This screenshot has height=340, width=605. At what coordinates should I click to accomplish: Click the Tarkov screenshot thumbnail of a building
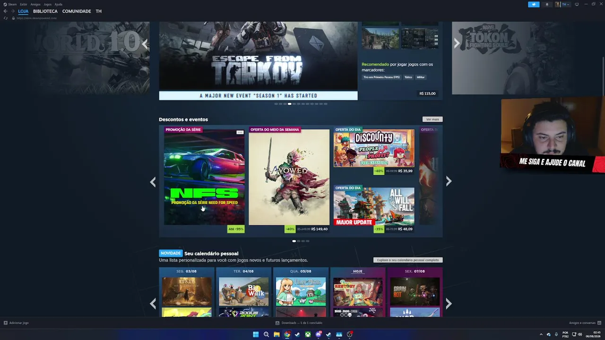[x=380, y=38]
